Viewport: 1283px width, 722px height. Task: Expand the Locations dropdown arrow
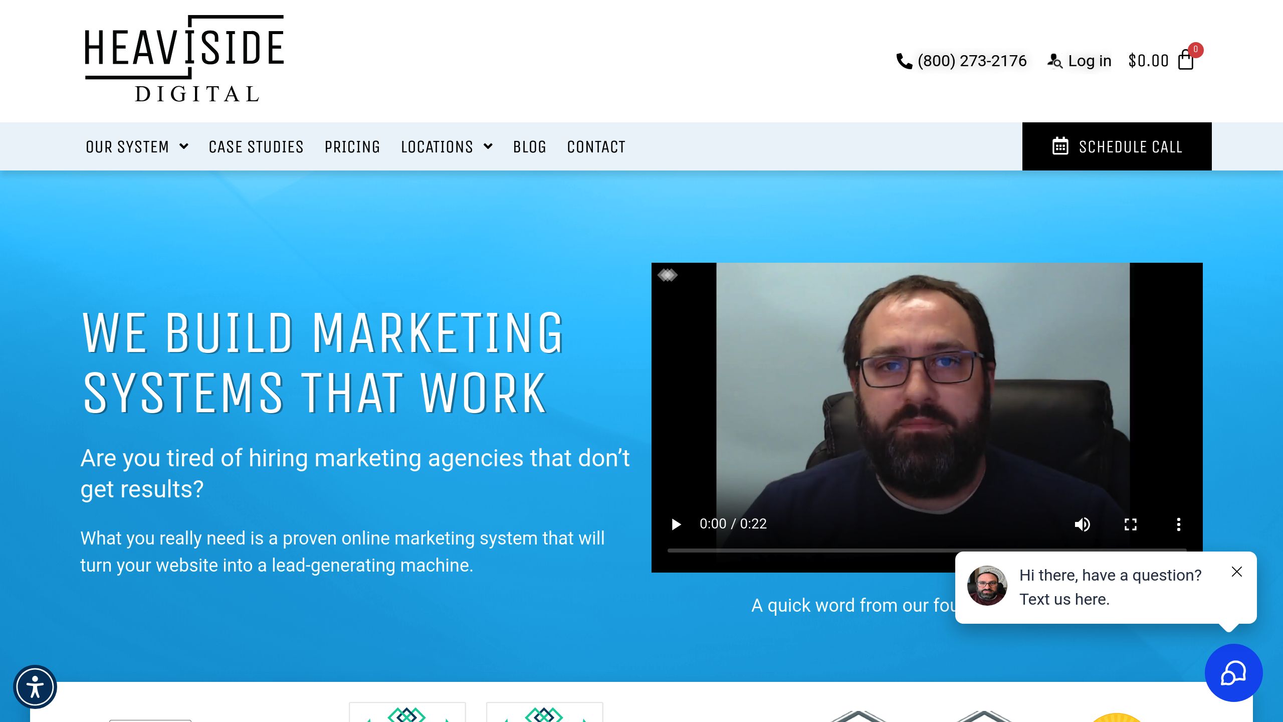(x=488, y=146)
